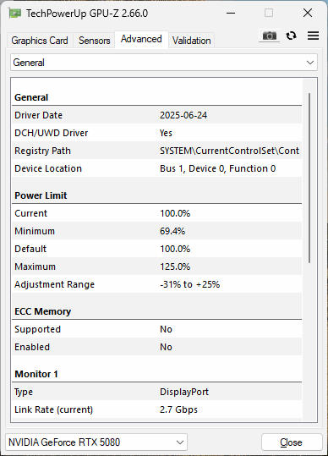Select the Advanced tab
The height and width of the screenshot is (456, 328).
pos(141,39)
